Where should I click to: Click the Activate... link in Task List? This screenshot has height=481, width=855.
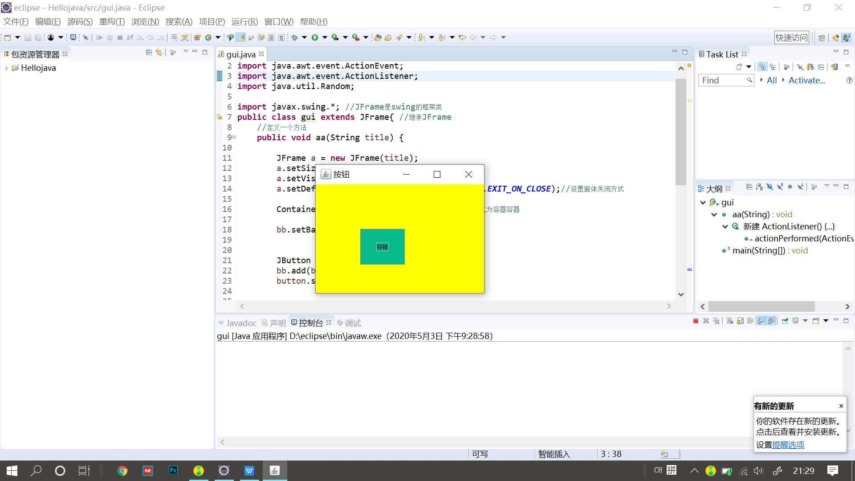(x=806, y=80)
